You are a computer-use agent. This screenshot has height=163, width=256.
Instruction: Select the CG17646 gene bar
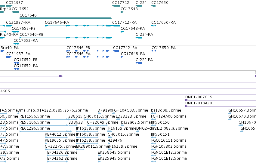point(66,18)
